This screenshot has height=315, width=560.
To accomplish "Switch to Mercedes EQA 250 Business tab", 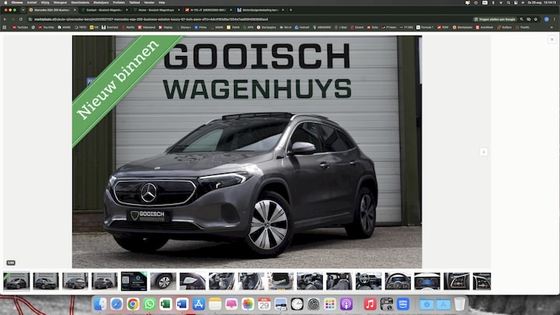I will tap(51, 10).
